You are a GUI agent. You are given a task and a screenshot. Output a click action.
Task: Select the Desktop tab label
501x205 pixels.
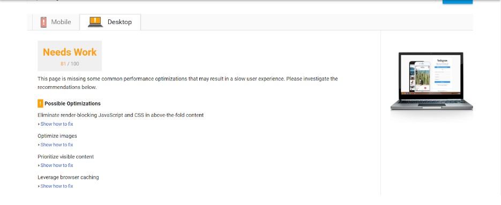[119, 22]
